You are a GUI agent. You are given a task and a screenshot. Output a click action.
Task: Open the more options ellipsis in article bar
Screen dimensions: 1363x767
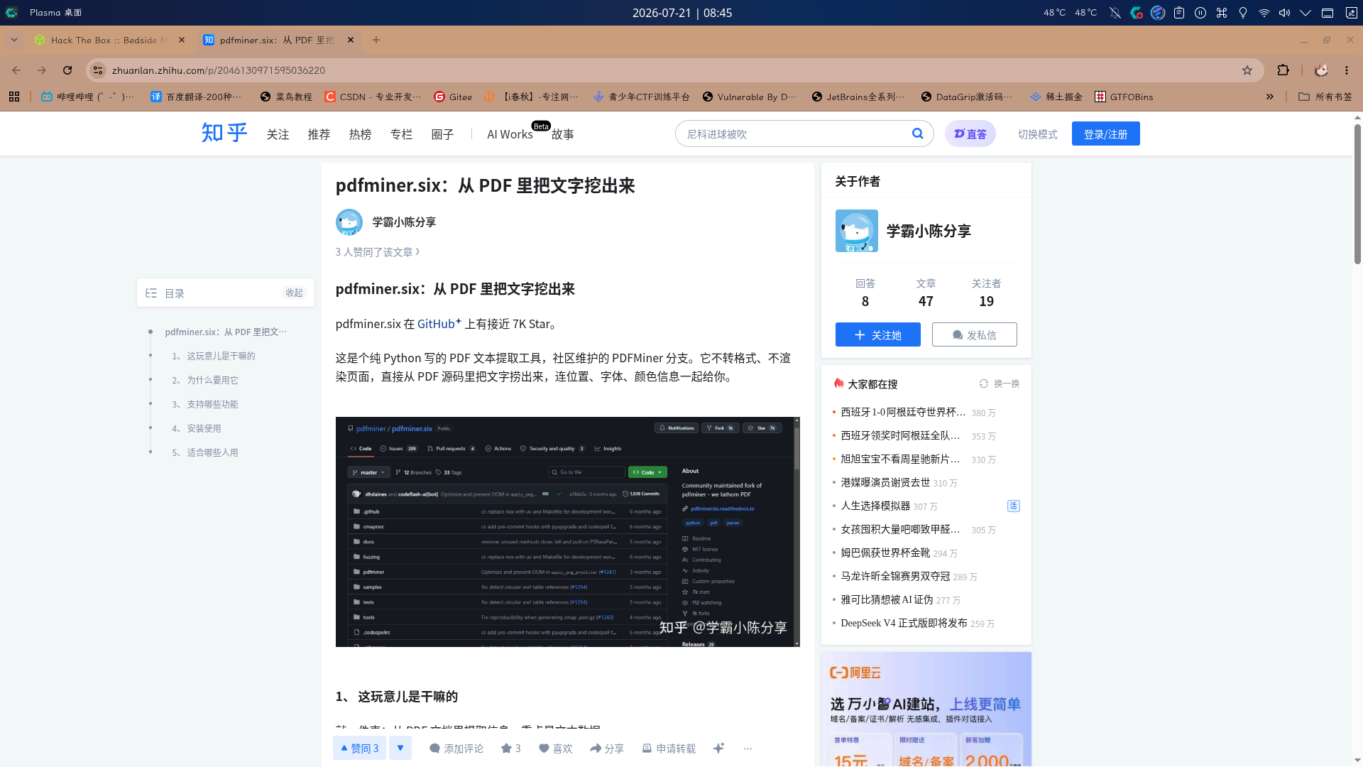748,748
